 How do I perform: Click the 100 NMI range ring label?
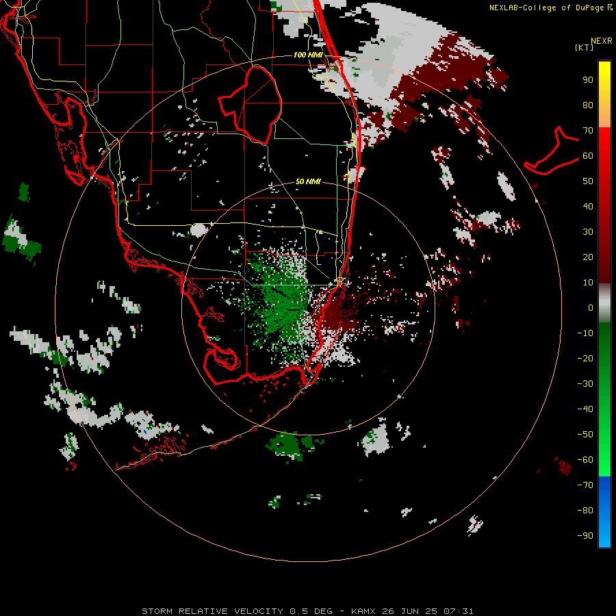coord(308,55)
